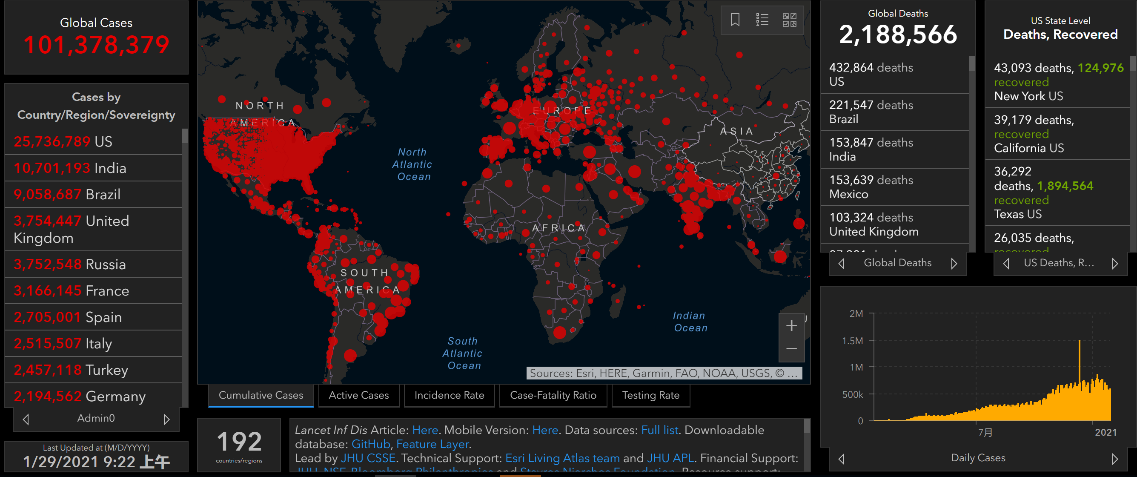The height and width of the screenshot is (477, 1137).
Task: Select US in the cases list
Action: 93,142
